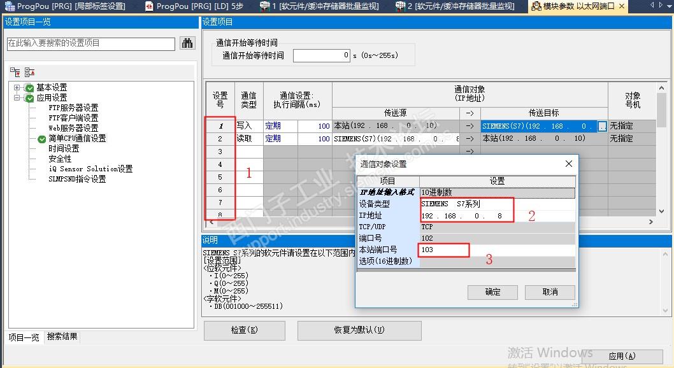Screen dimensions: 674x368
Task: Switch to 搜索结果 bottom tab
Action: 62,337
